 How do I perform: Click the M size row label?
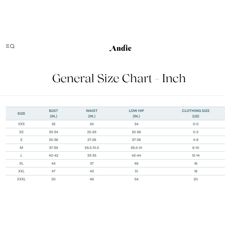click(x=21, y=148)
